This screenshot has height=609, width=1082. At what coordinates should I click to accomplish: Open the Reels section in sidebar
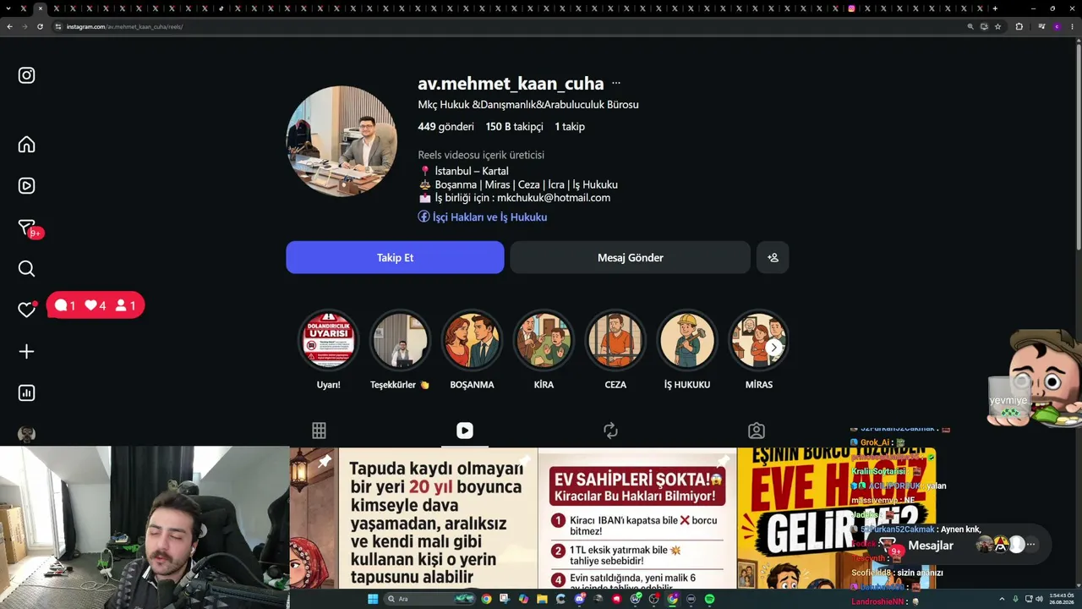point(26,186)
